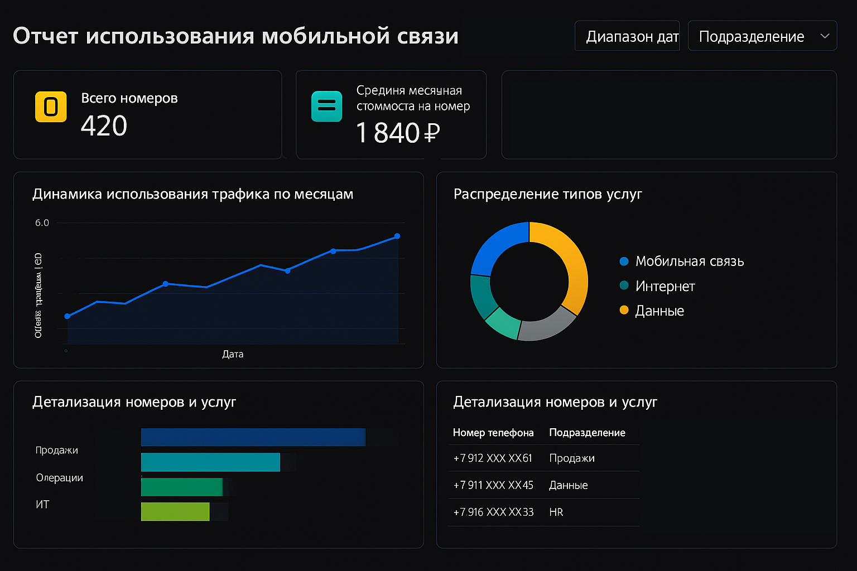Sort by Номер телефона column header
Image resolution: width=857 pixels, height=571 pixels.
pyautogui.click(x=493, y=433)
